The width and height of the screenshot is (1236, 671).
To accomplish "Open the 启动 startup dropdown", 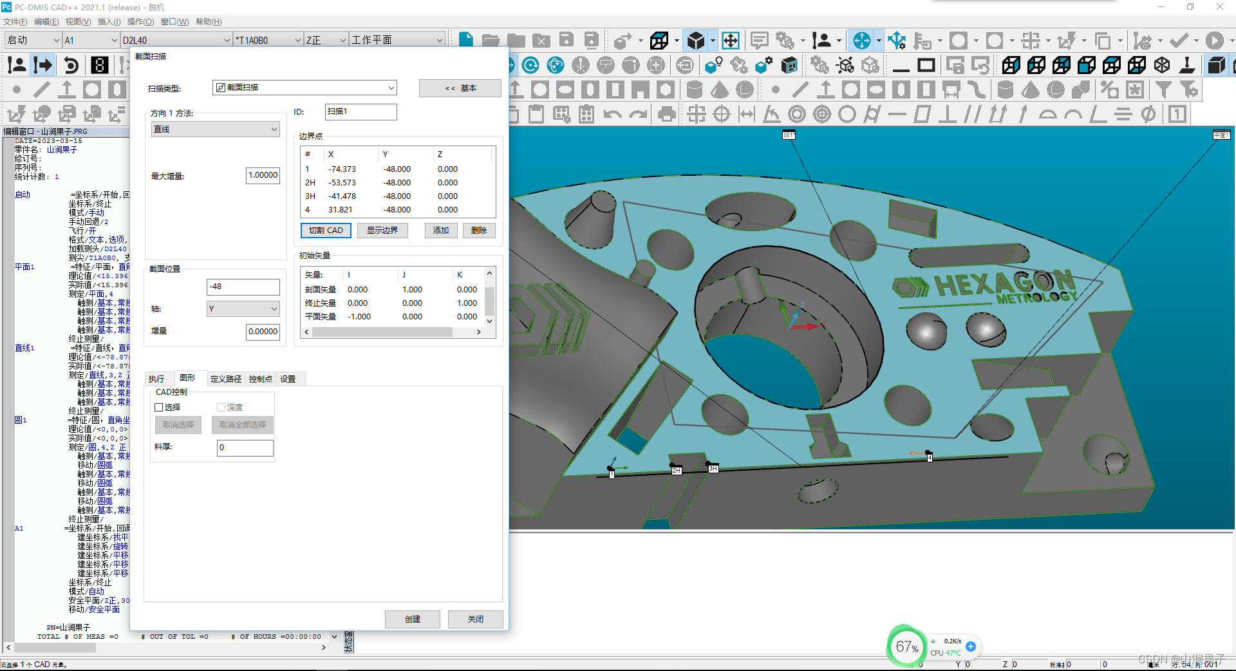I will tap(32, 40).
